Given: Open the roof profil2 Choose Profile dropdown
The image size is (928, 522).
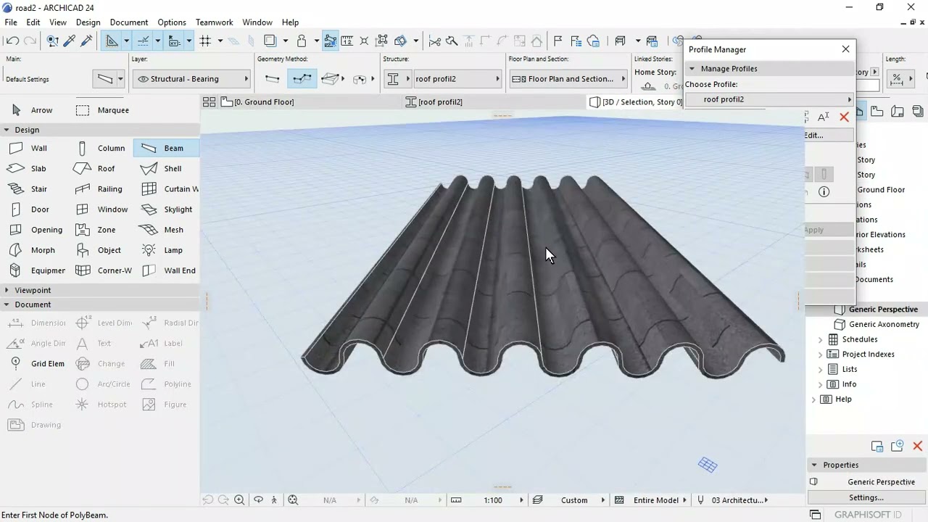Looking at the screenshot, I should coord(769,99).
